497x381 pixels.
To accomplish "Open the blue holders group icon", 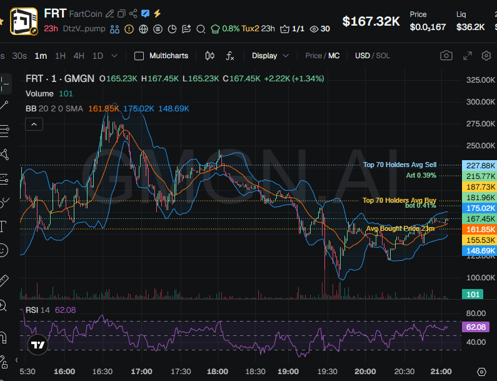I will pos(115,29).
